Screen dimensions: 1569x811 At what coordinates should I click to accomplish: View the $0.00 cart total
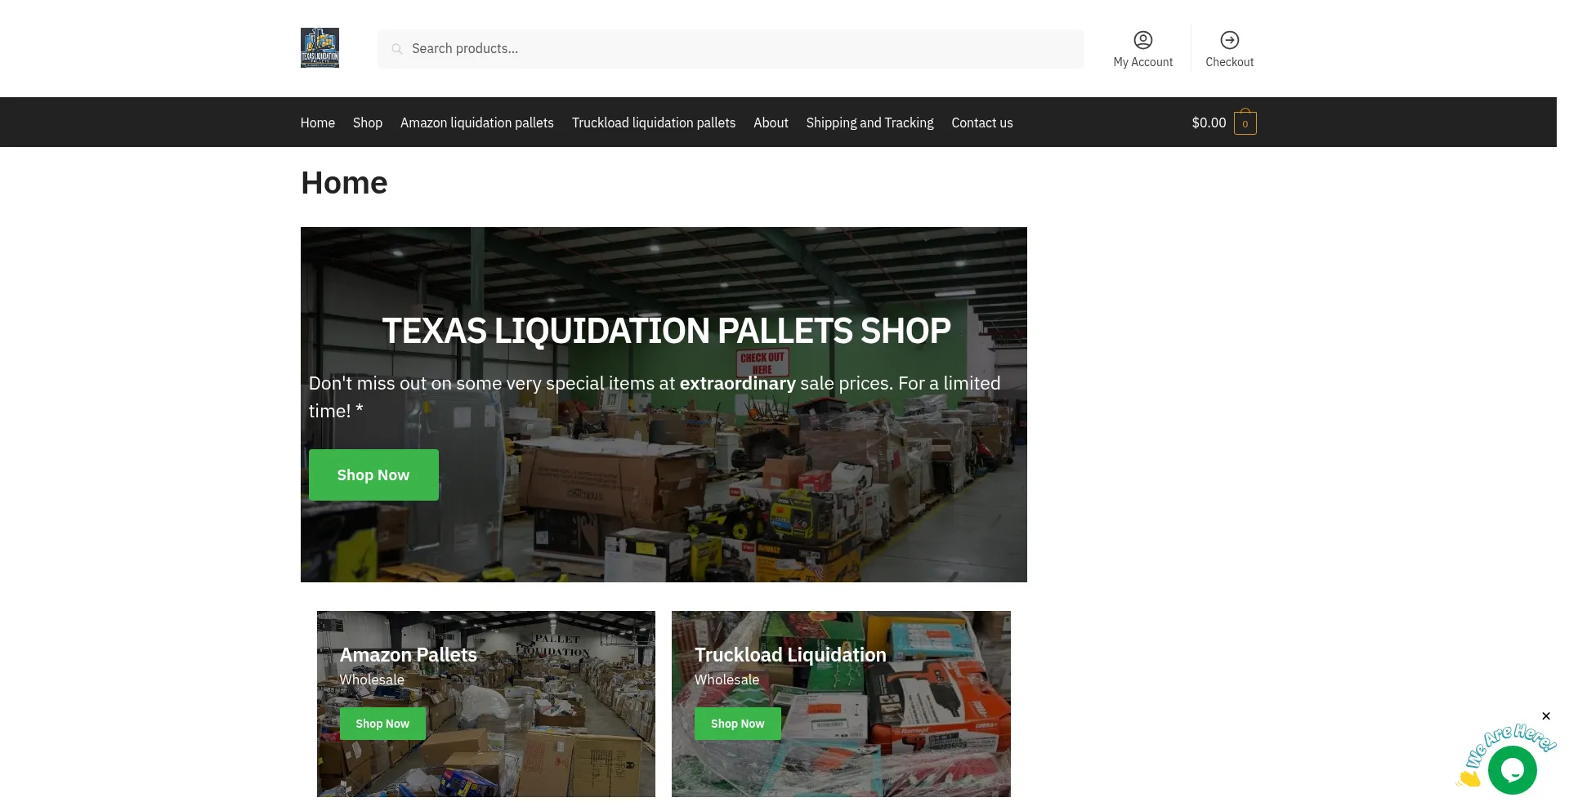tap(1209, 123)
